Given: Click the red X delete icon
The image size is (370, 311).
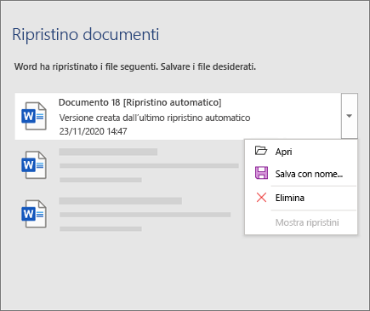Looking at the screenshot, I should pyautogui.click(x=261, y=198).
